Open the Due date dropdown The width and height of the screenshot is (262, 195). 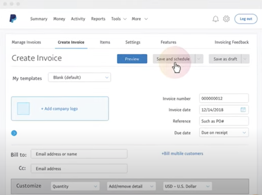[x=224, y=133]
